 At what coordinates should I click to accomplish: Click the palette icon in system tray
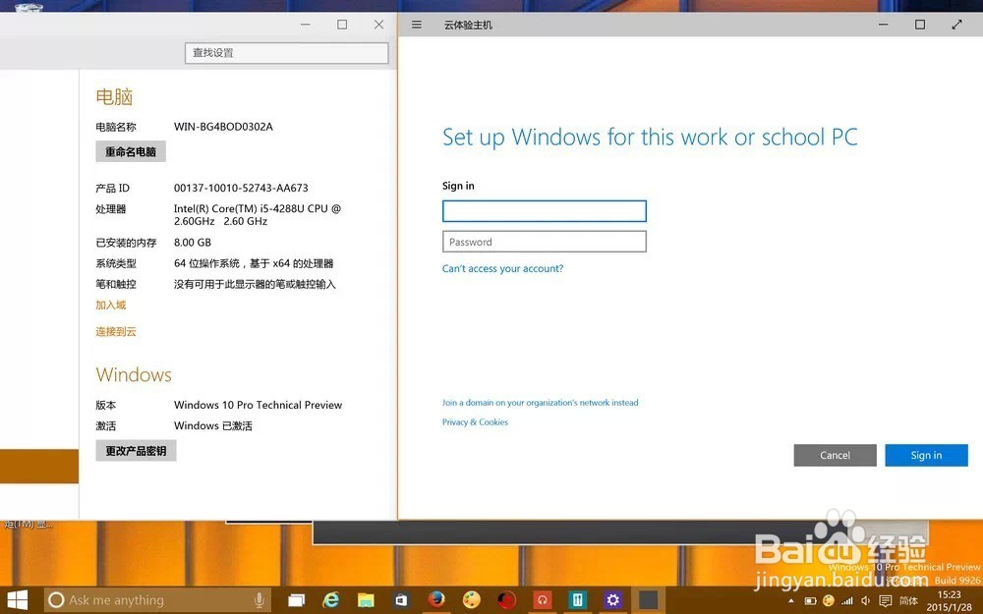828,600
